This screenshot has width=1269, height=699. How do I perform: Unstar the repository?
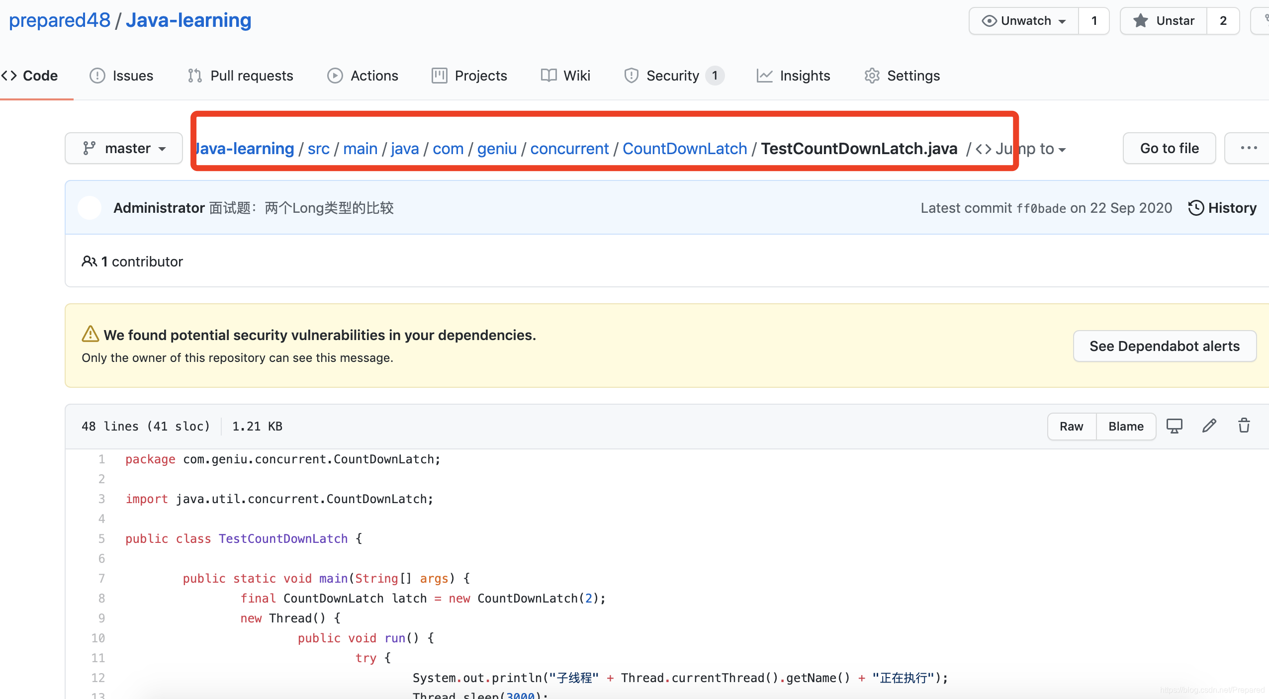(1164, 21)
